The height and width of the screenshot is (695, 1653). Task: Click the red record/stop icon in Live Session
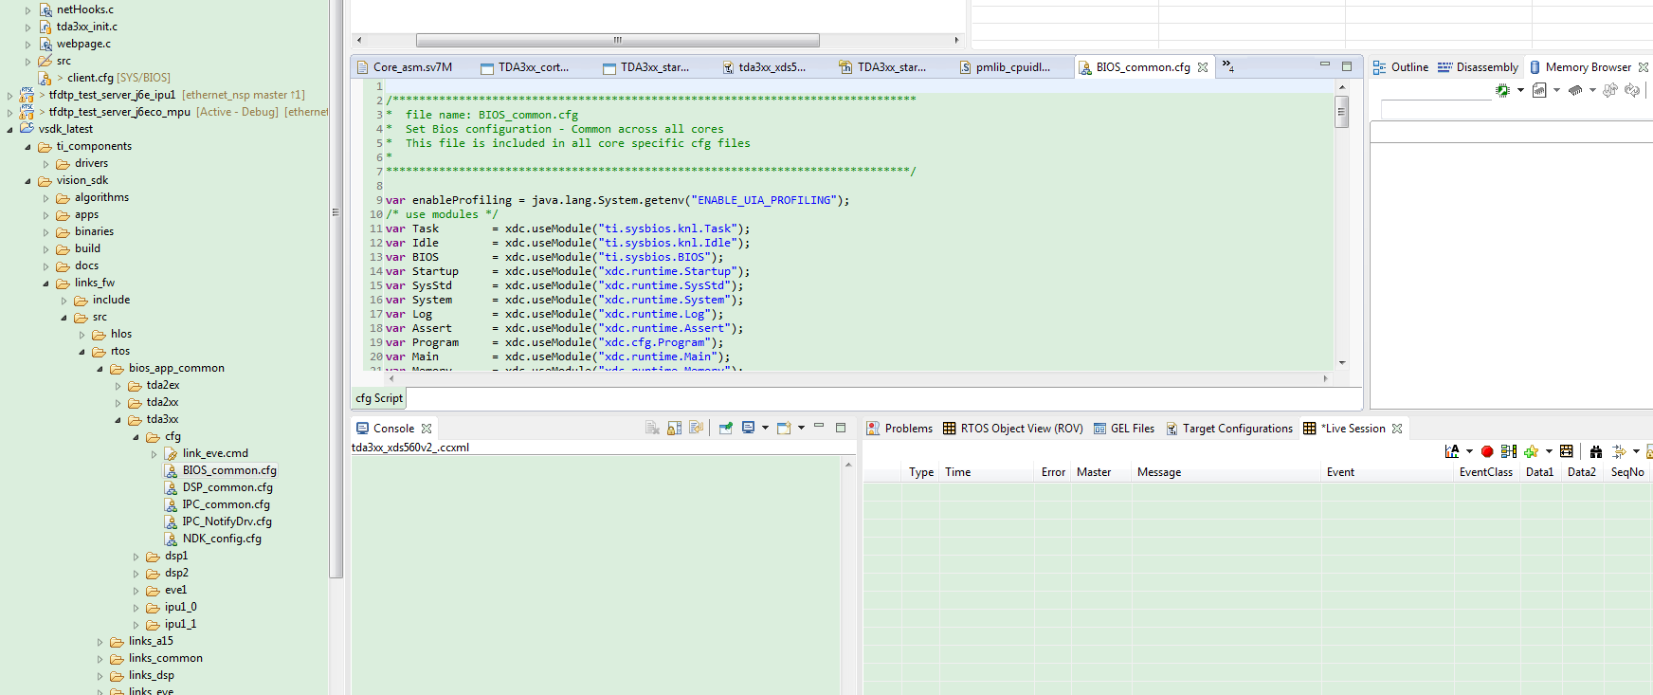point(1487,451)
